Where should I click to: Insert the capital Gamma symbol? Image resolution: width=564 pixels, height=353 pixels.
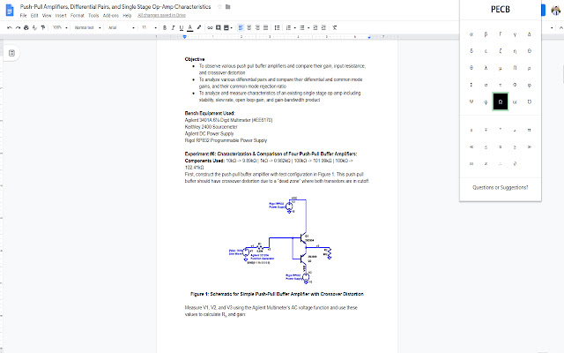(501, 34)
